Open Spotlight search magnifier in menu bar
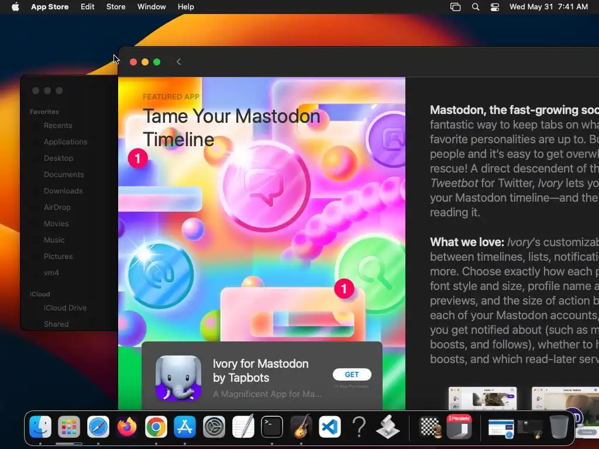599x449 pixels. tap(476, 7)
